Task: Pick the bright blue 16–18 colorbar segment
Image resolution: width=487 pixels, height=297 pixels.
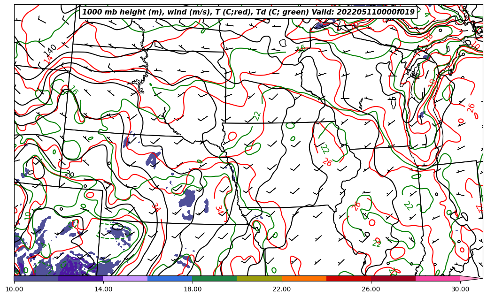Action: coord(170,278)
